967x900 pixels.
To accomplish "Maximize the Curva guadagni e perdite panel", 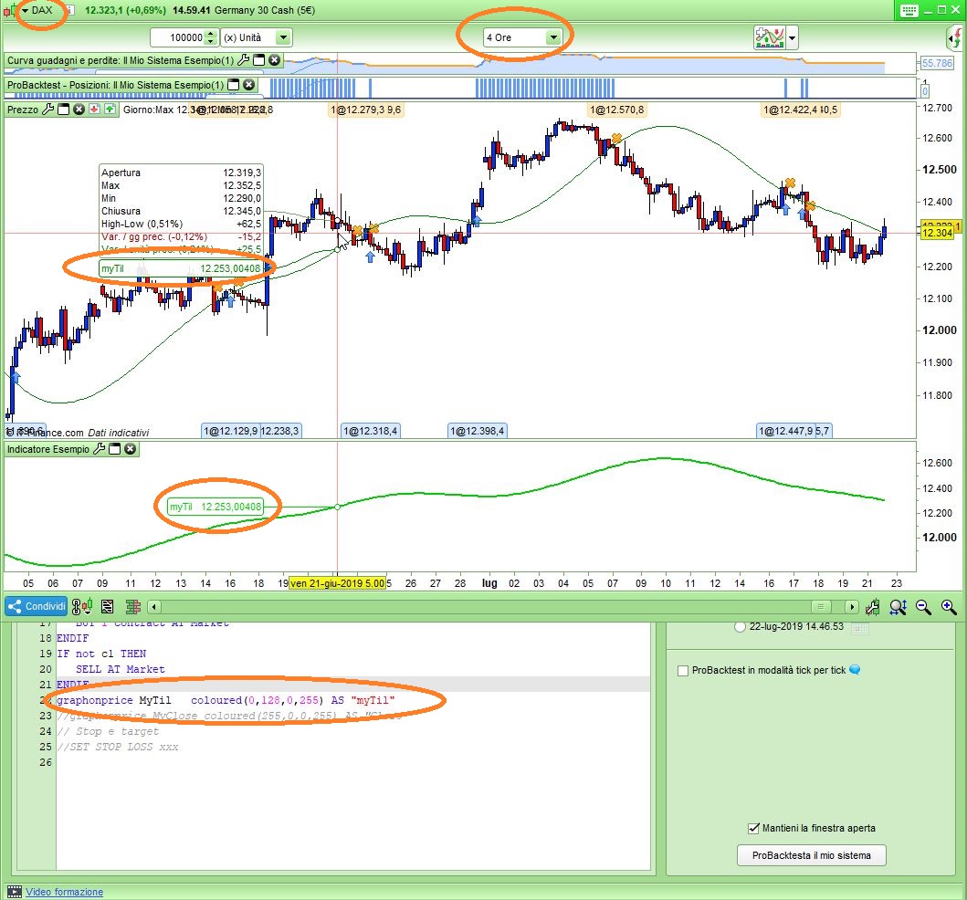I will 259,60.
